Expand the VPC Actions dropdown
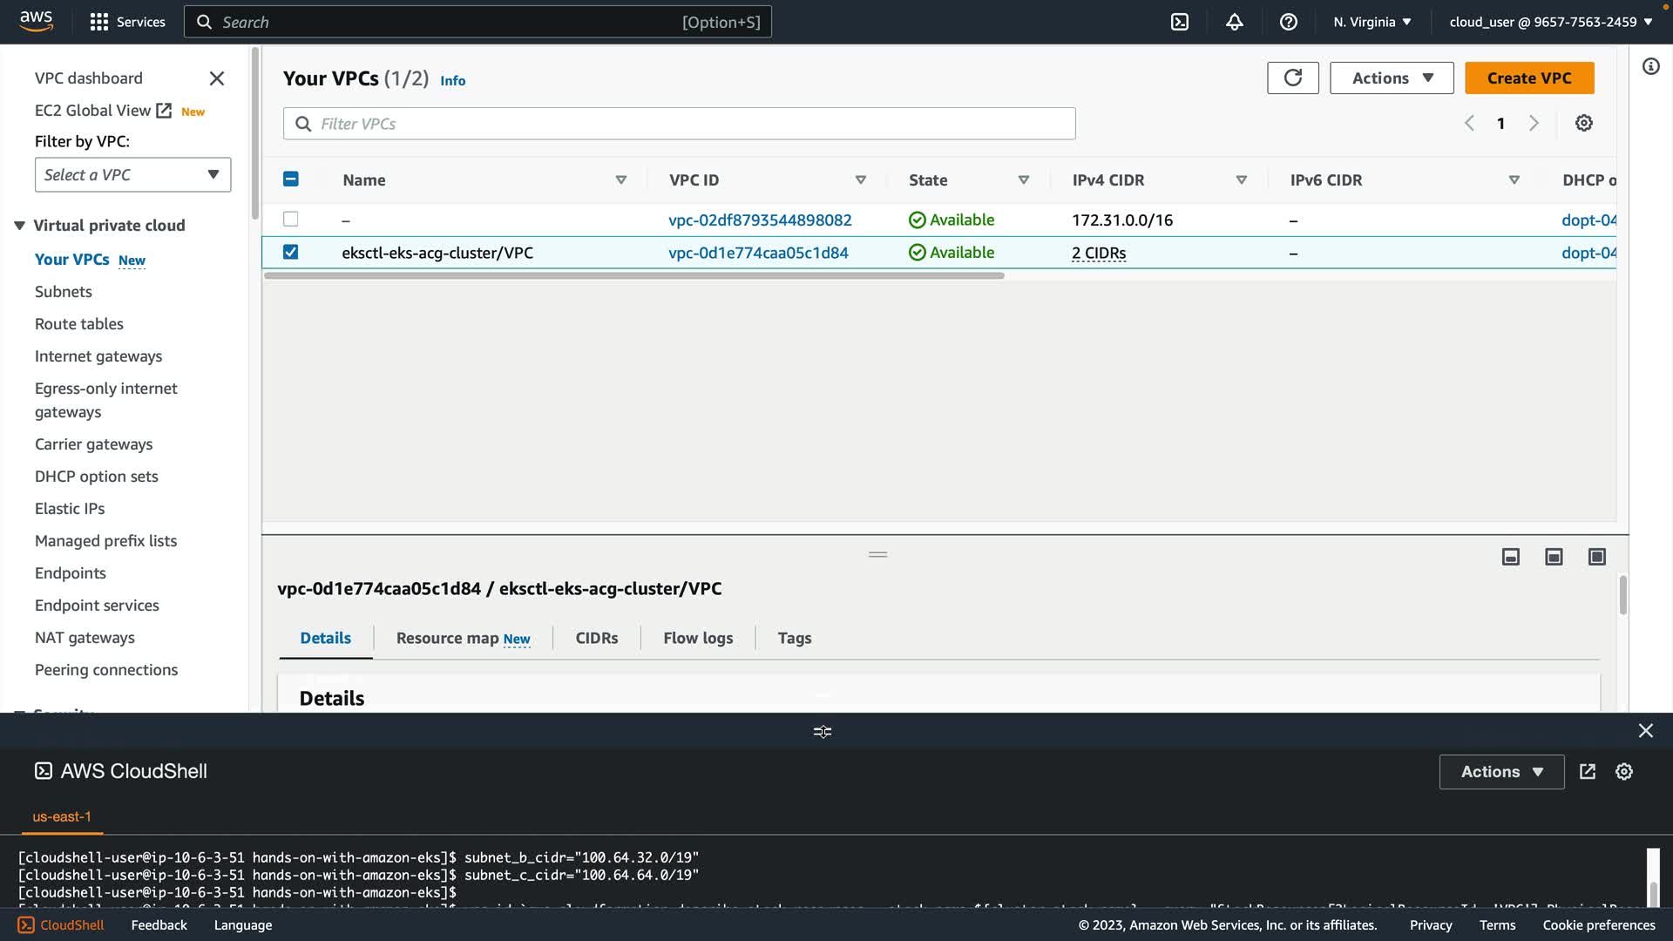The image size is (1673, 941). (1391, 78)
